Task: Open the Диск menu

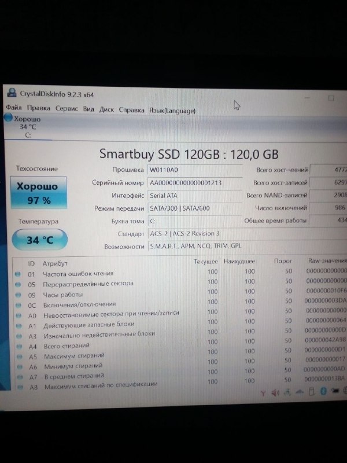Action: coord(106,109)
